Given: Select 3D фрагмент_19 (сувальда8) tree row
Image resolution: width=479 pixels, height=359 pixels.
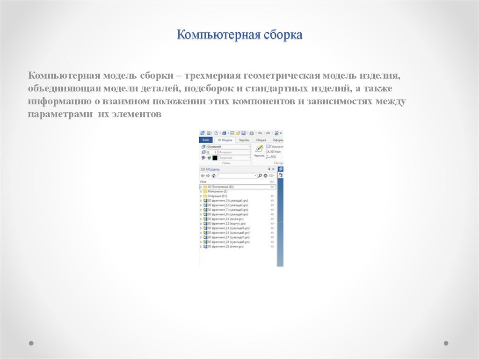Looking at the screenshot, I should [x=238, y=242].
